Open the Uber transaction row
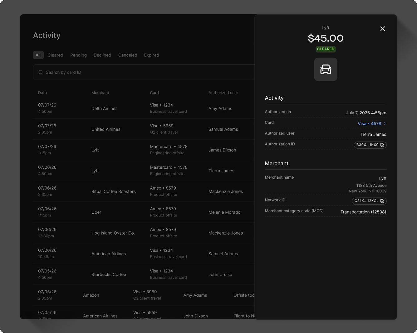Screen dimensions: 417x333 tap(144, 212)
